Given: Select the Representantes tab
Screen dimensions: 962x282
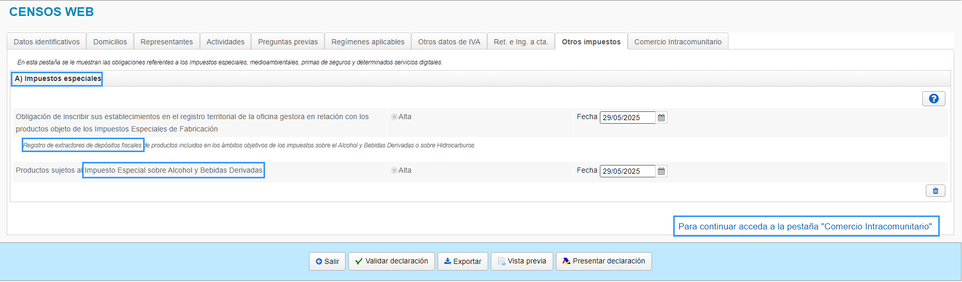Looking at the screenshot, I should (x=166, y=42).
